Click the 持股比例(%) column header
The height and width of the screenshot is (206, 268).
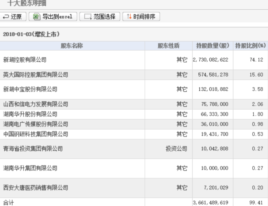250,46
